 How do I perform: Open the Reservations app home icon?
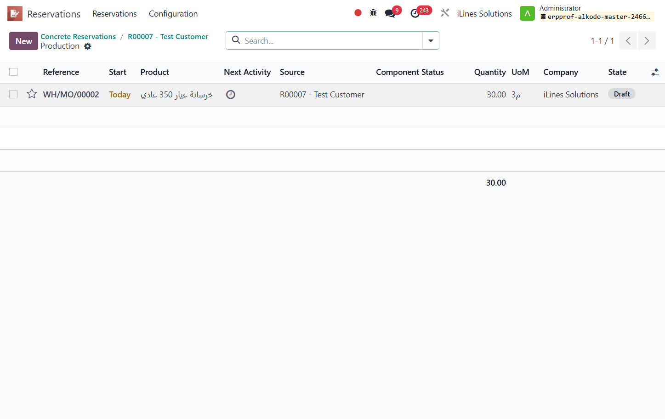click(x=15, y=14)
